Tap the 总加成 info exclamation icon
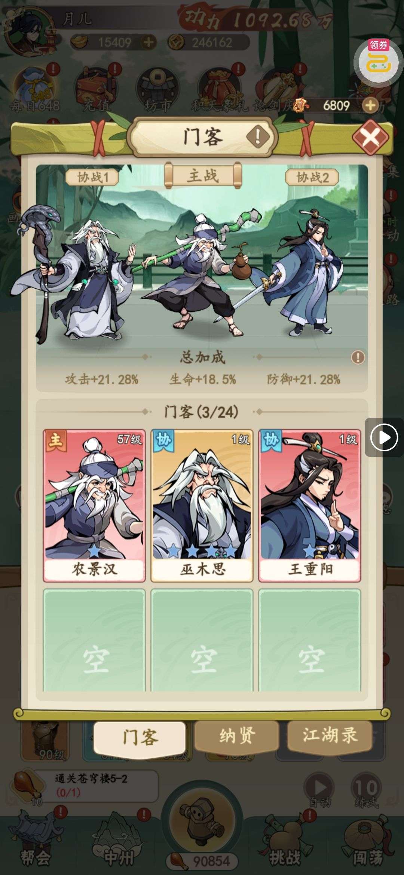Image resolution: width=404 pixels, height=875 pixels. pos(358,357)
